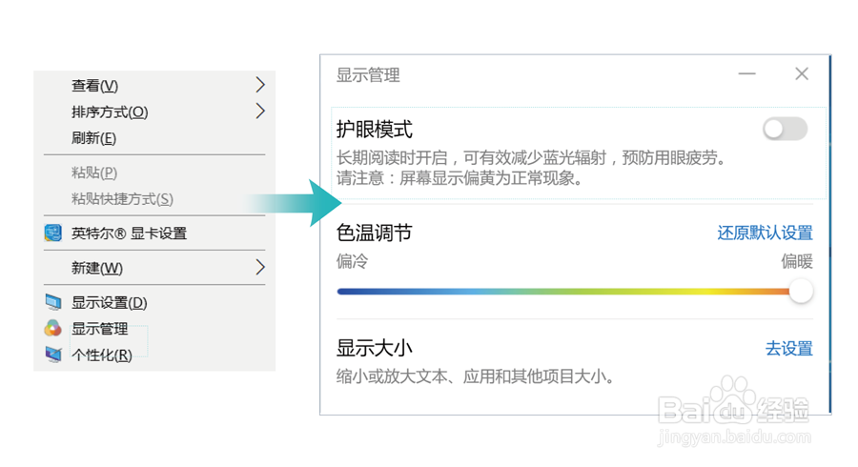Close the 显示管理 window
Image resolution: width=858 pixels, height=467 pixels.
802,73
